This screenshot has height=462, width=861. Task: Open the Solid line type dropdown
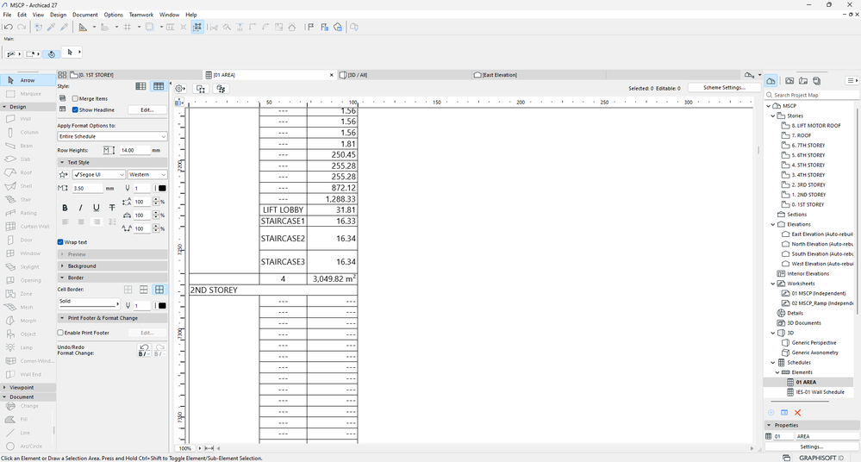point(89,303)
